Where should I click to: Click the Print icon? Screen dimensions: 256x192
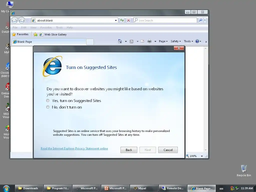149,41
